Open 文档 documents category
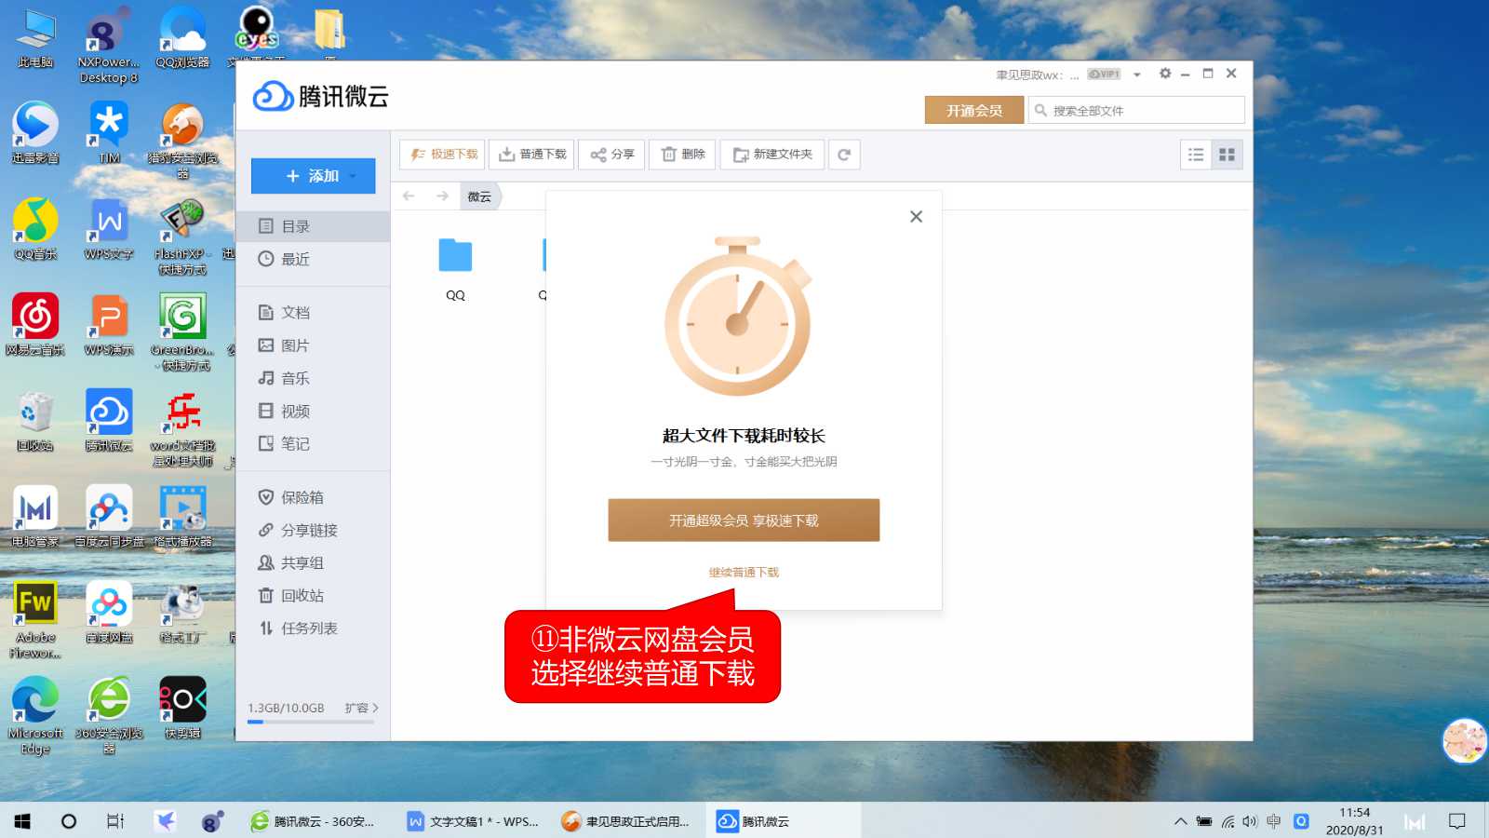The image size is (1489, 838). click(x=313, y=313)
